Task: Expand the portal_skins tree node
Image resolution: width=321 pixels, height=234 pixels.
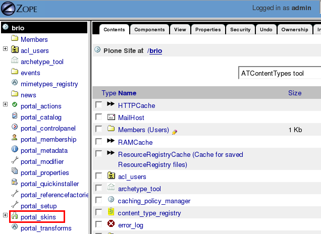Action: coord(5,216)
